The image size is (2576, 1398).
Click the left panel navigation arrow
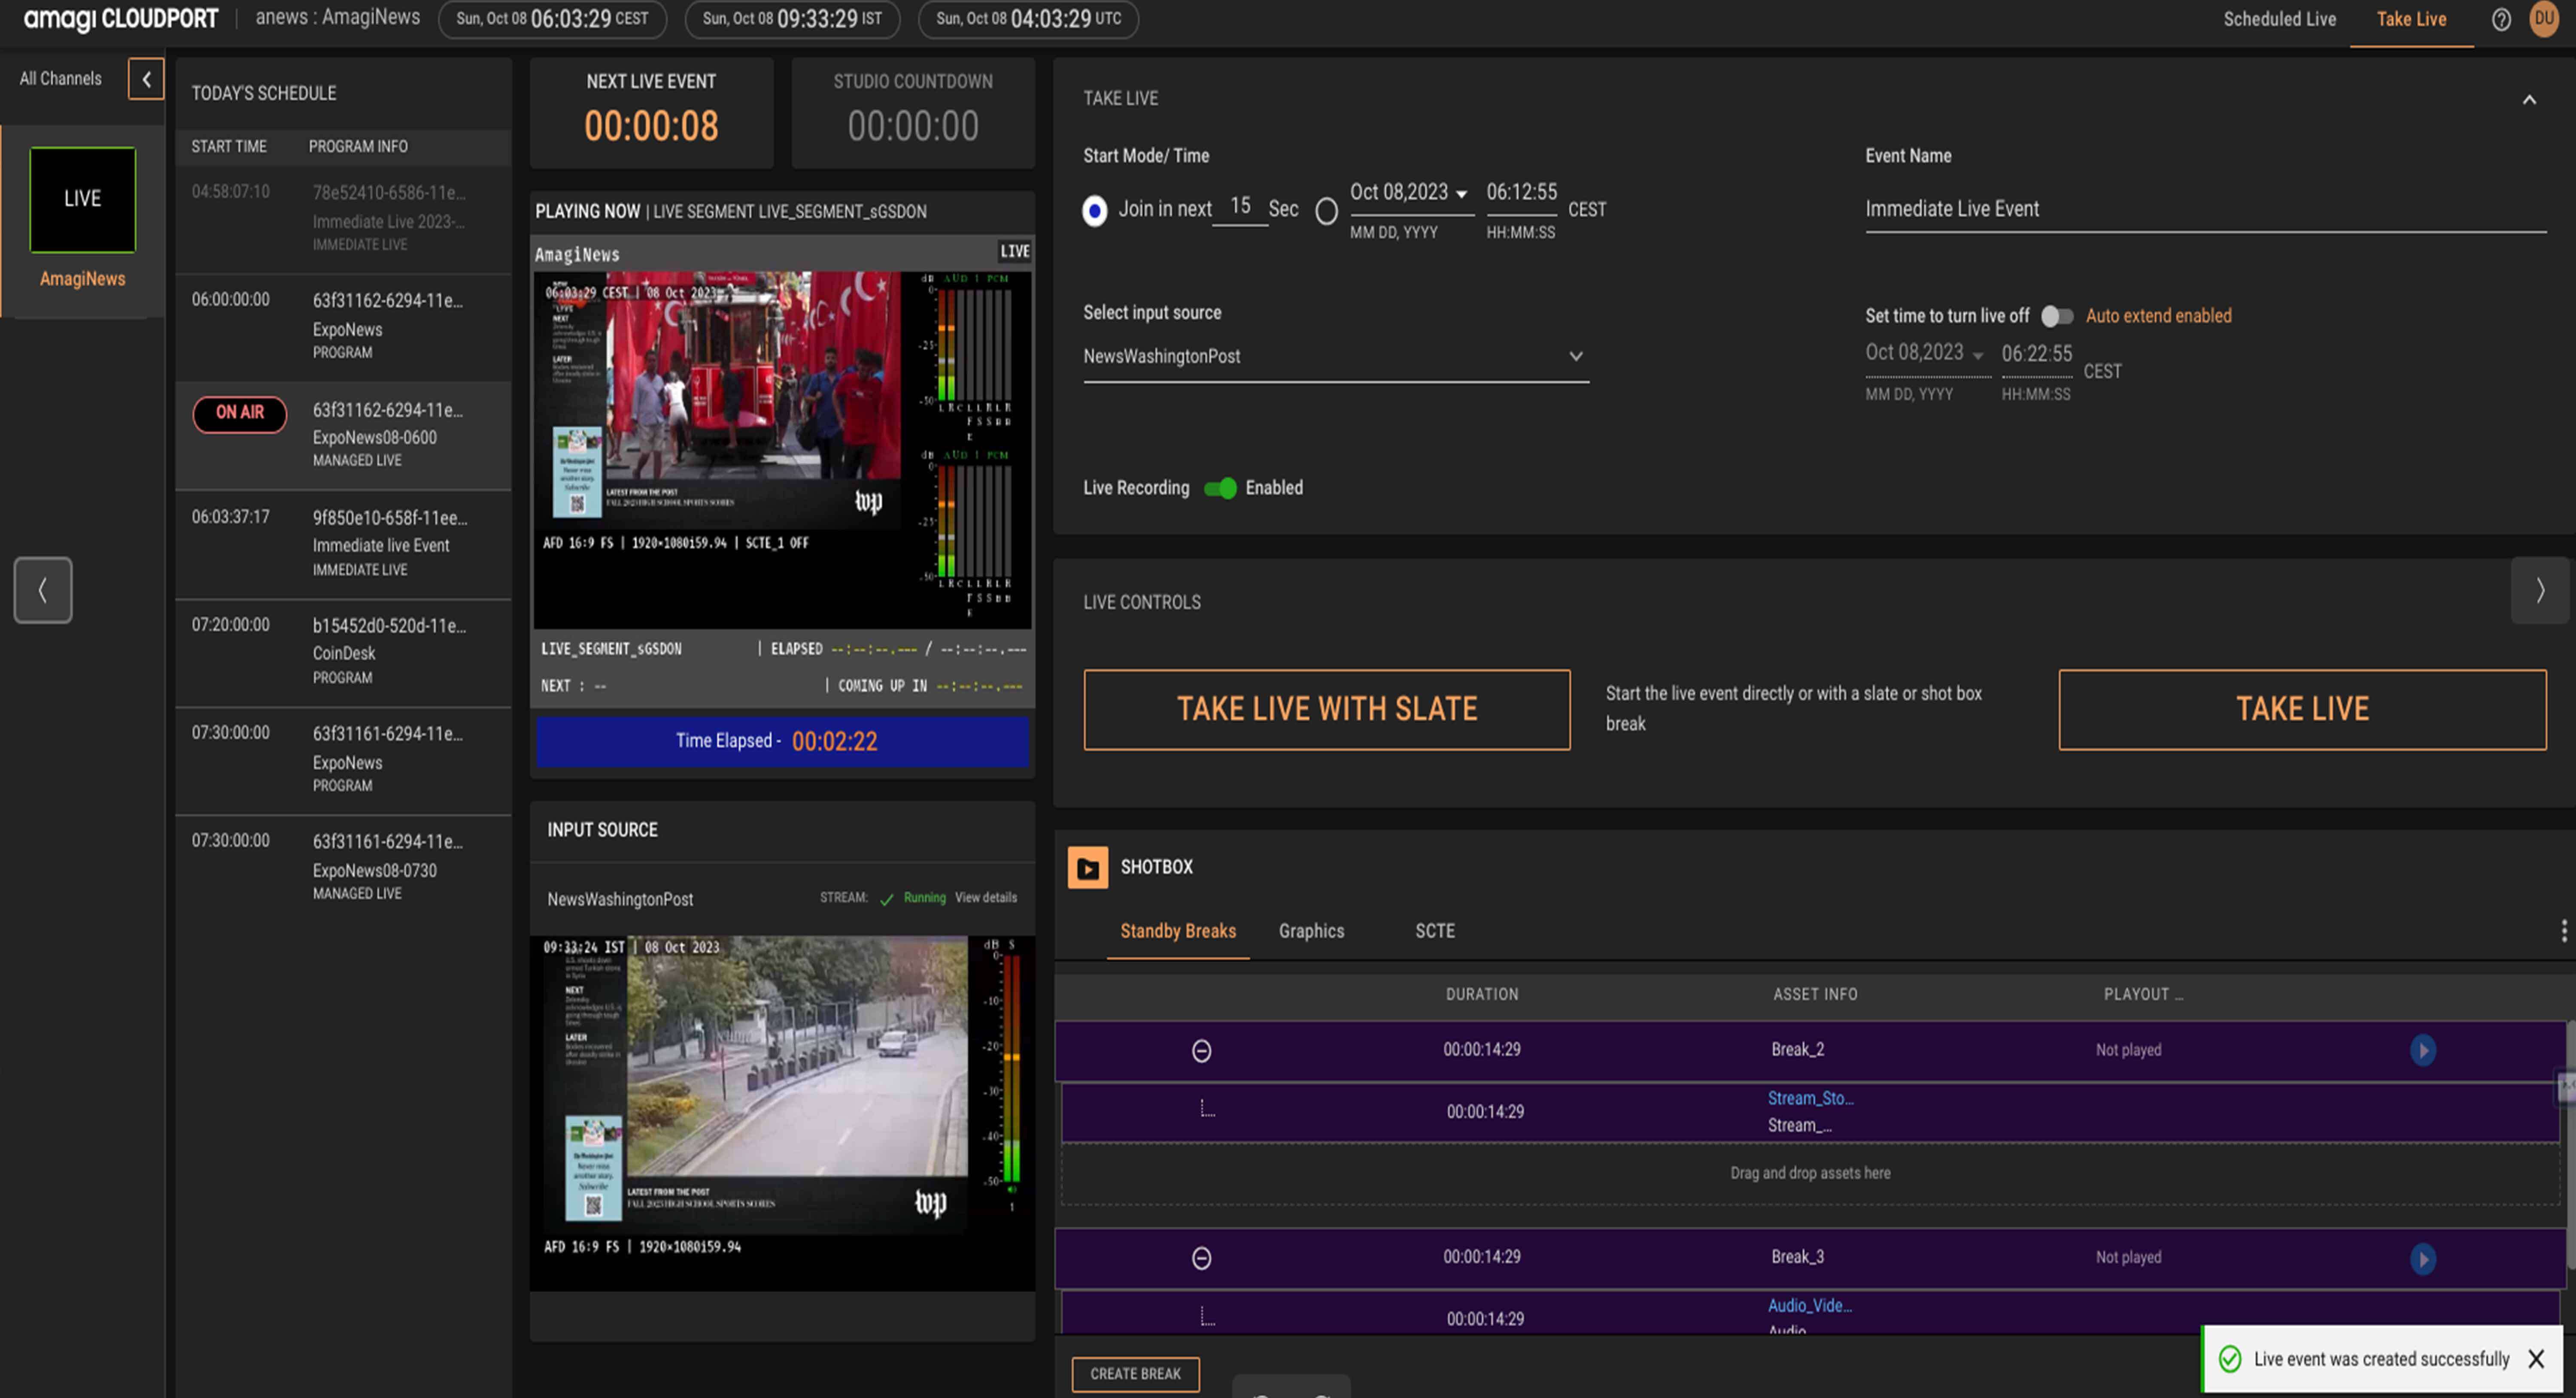[43, 590]
